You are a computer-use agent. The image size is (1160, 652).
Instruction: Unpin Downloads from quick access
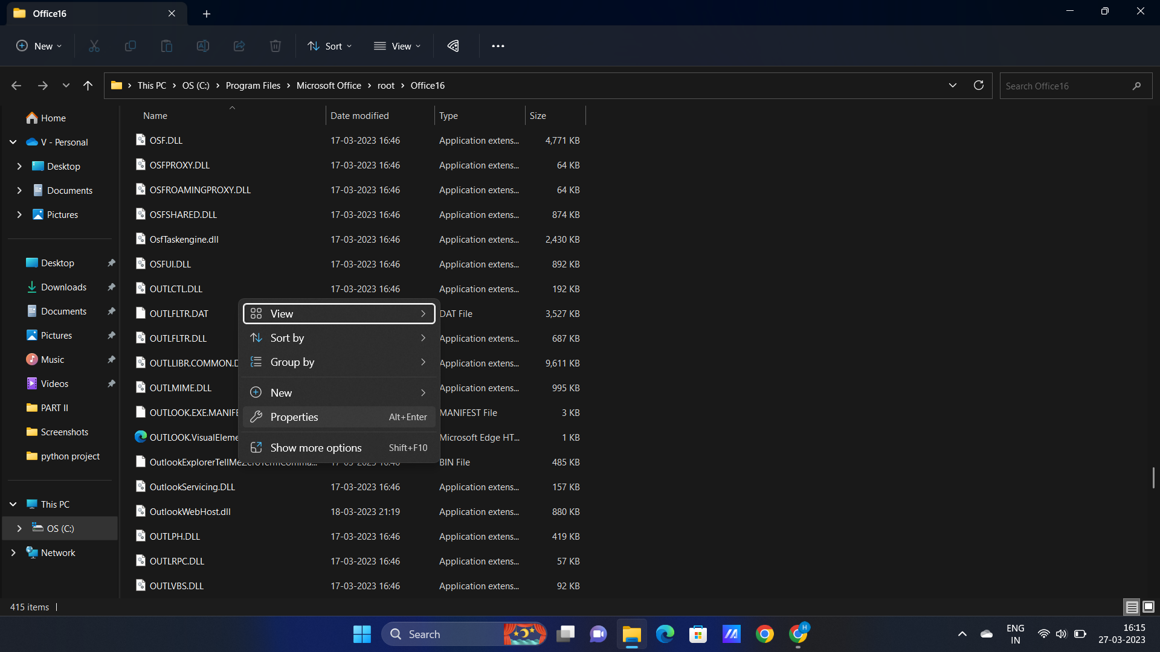click(111, 287)
